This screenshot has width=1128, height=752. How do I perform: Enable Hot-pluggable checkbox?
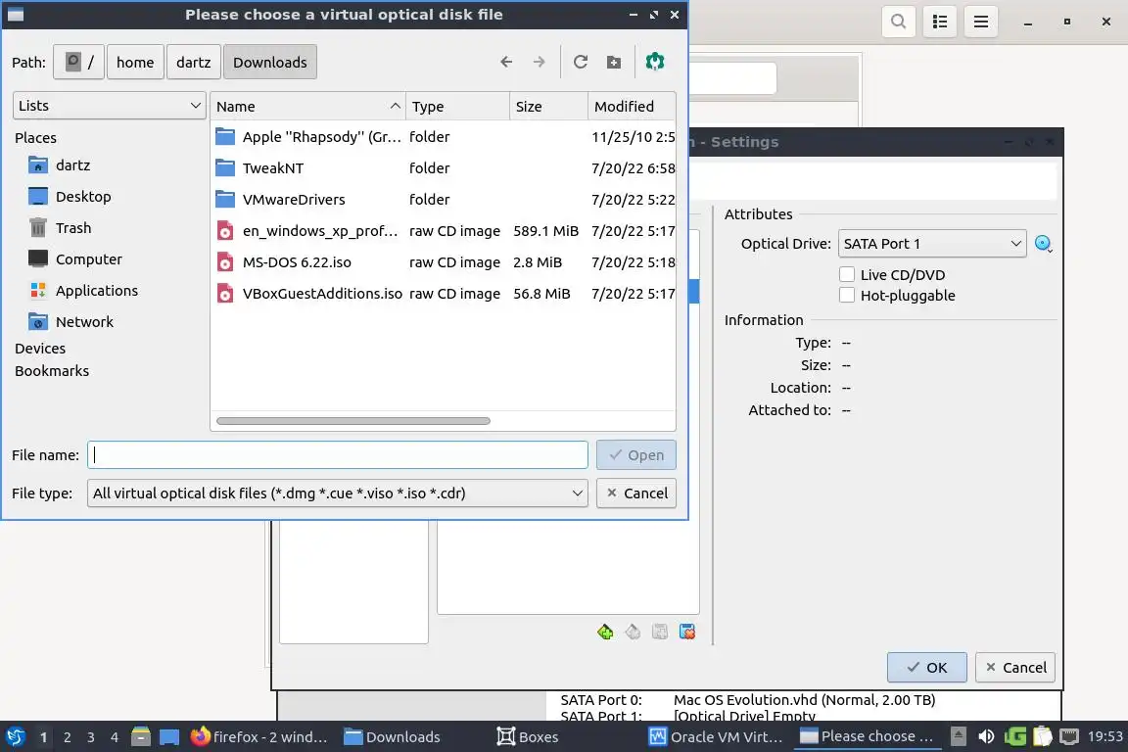point(847,295)
